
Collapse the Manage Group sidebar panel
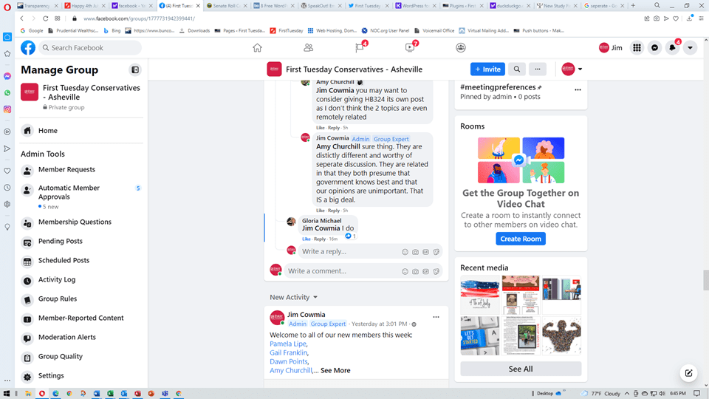click(135, 70)
